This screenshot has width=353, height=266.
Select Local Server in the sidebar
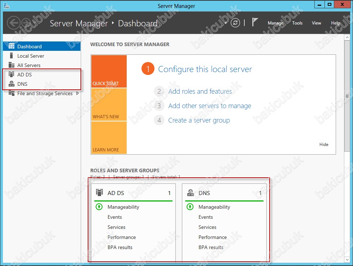(42, 56)
